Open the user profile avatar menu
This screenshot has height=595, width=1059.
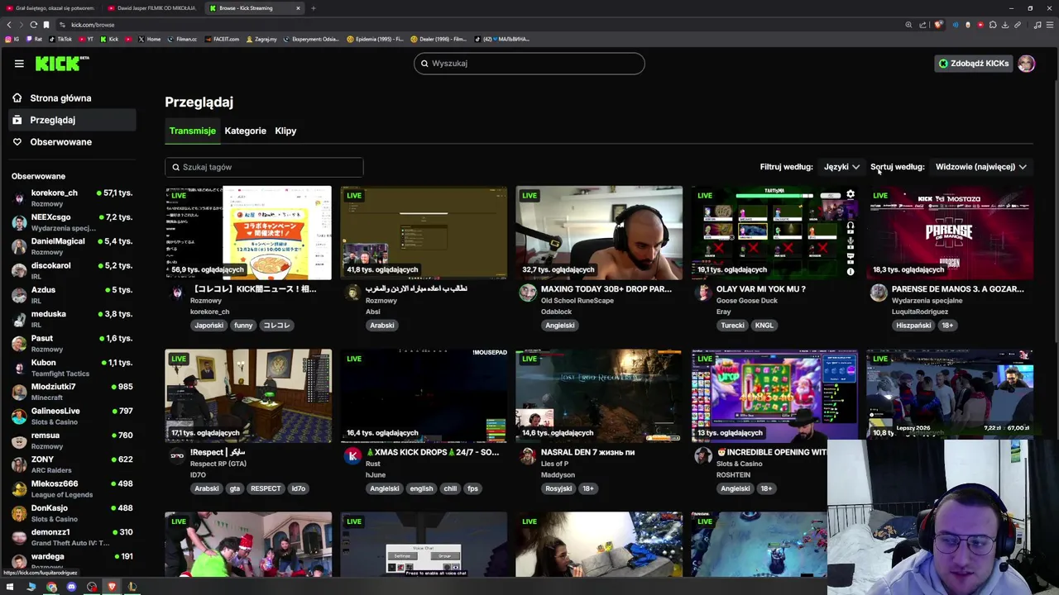(1027, 64)
